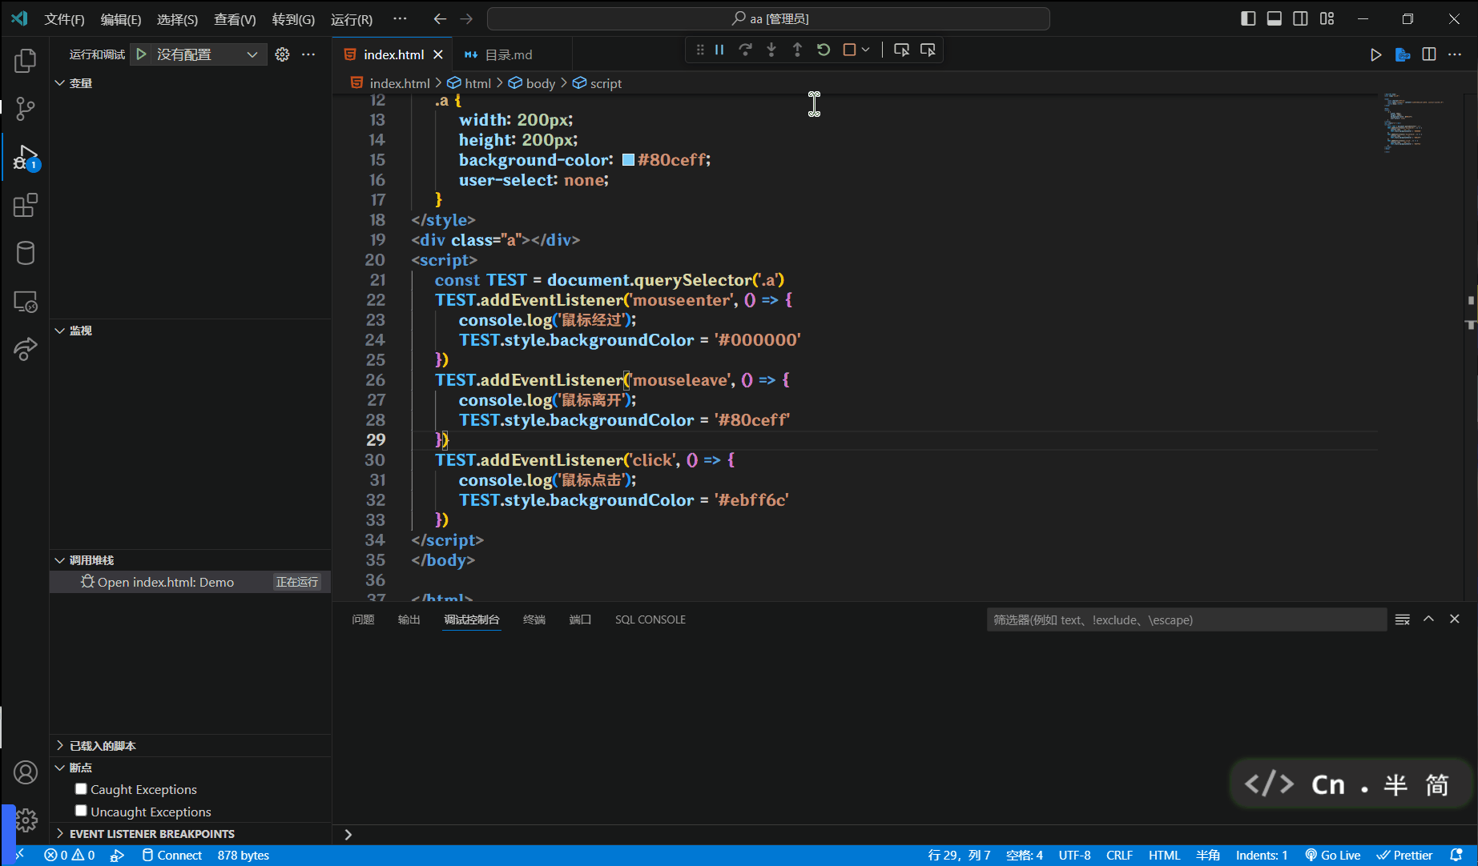This screenshot has width=1478, height=866.
Task: Open the Source Control view
Action: pyautogui.click(x=26, y=109)
